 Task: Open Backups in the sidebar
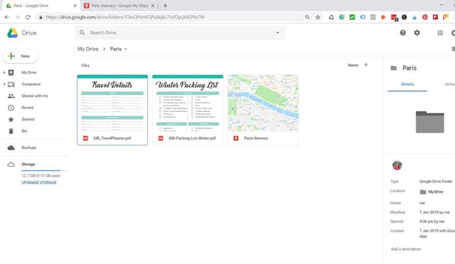point(29,148)
